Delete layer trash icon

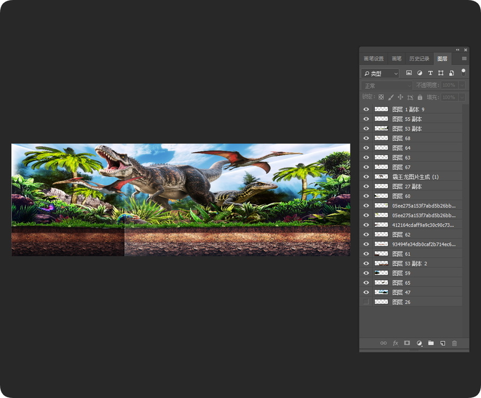(x=454, y=343)
